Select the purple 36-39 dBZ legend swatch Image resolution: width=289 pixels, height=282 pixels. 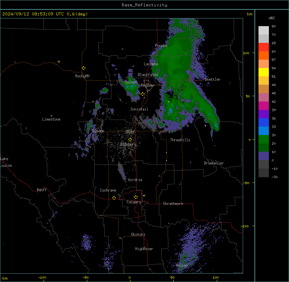pyautogui.click(x=264, y=114)
